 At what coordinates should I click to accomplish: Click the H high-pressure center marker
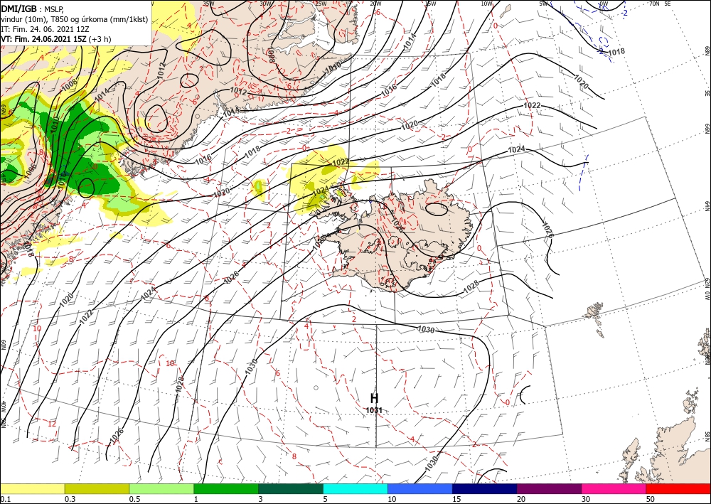click(374, 398)
